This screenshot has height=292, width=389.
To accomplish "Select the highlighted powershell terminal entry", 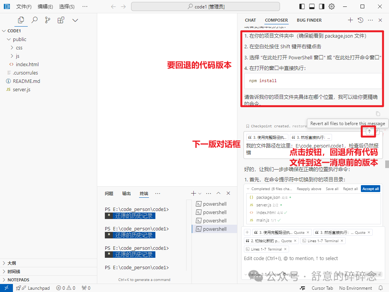I will (215, 229).
